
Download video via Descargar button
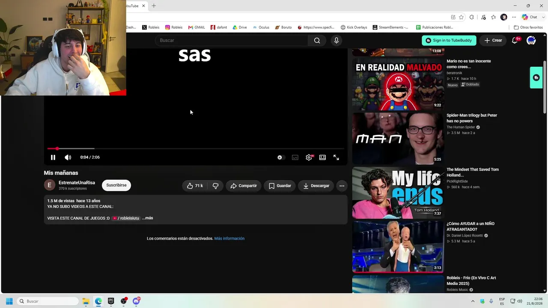tap(316, 186)
